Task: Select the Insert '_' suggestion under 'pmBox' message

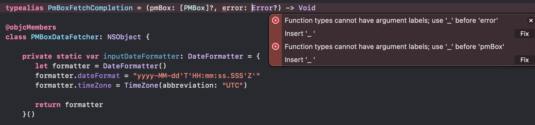Action: [300, 60]
